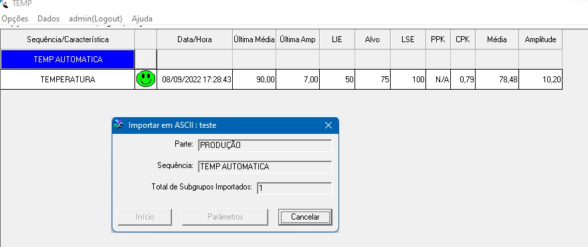The height and width of the screenshot is (247, 588).
Task: Open the Ajuda menu
Action: [x=142, y=18]
